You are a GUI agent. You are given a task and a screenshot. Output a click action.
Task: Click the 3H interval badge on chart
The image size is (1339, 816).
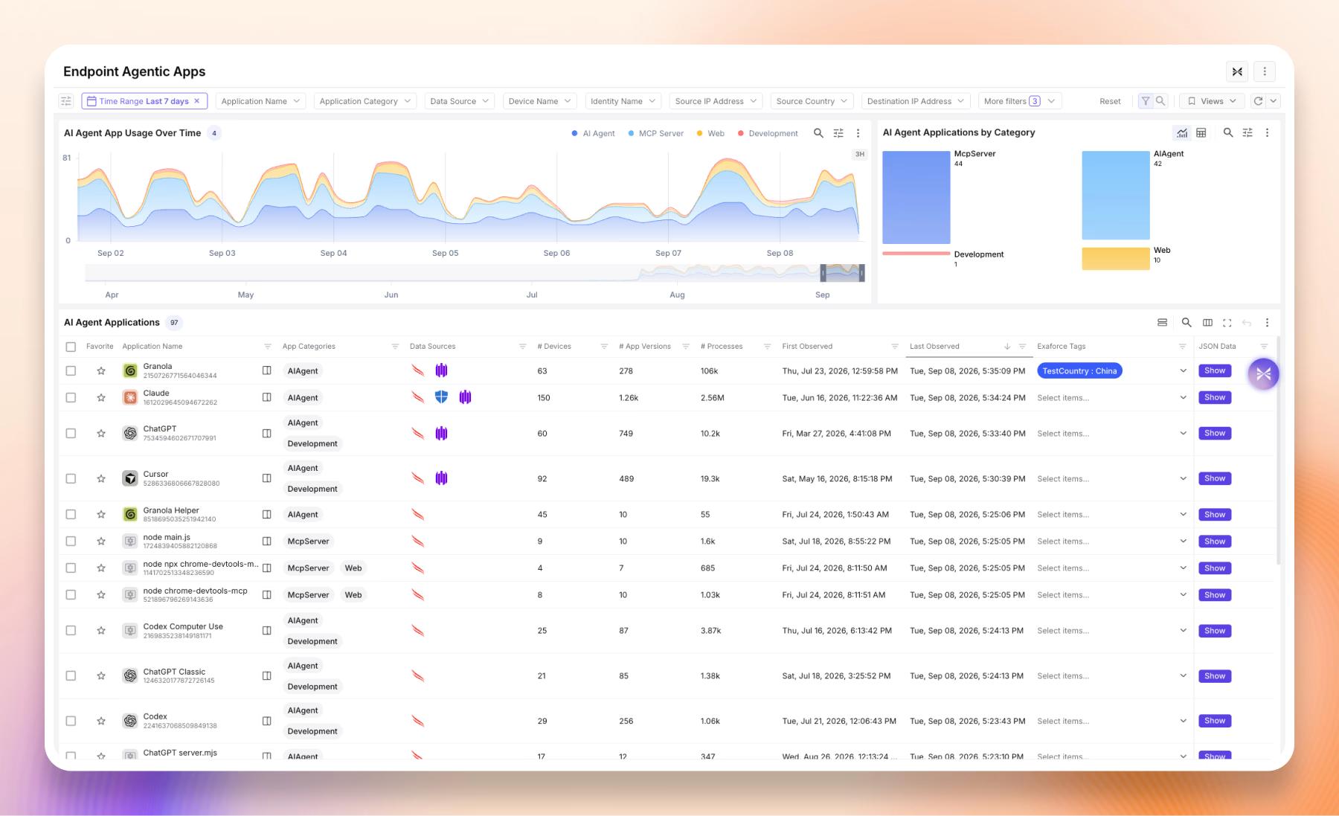[x=859, y=155]
